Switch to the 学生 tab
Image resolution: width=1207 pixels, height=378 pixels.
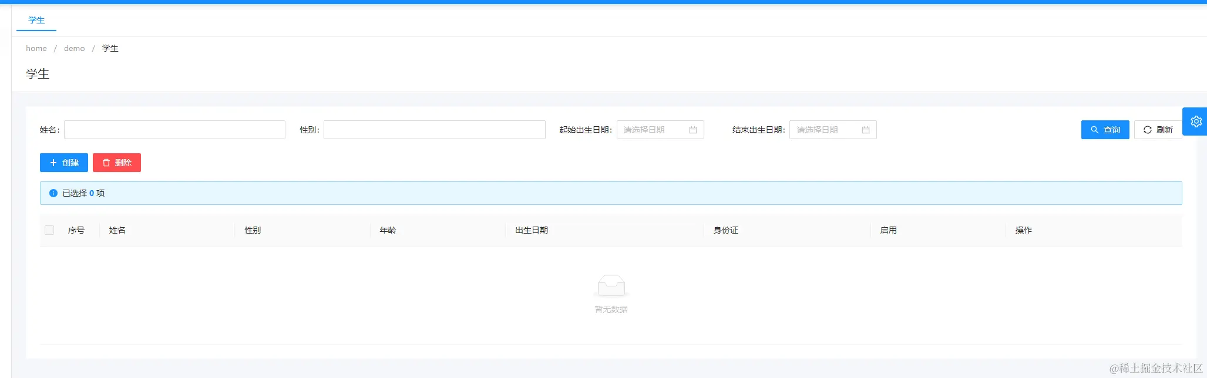[x=36, y=20]
